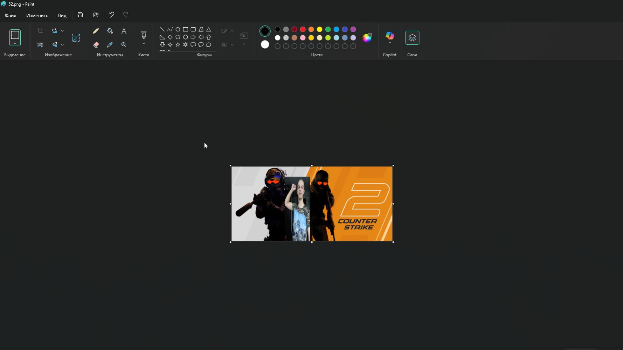Pick the purple color swatch
This screenshot has height=350, width=623.
[x=353, y=29]
